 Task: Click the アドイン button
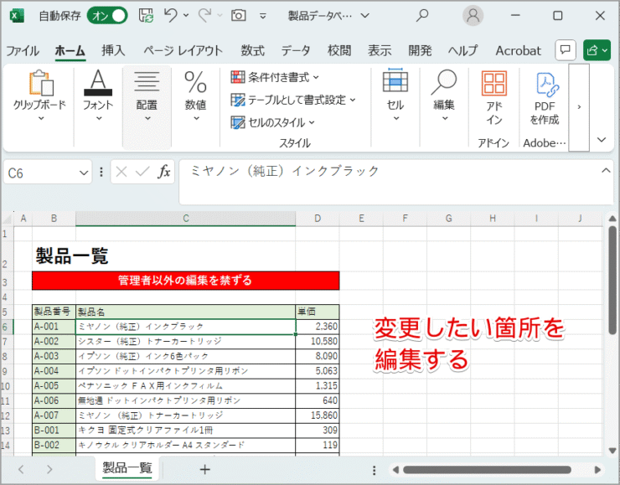click(x=493, y=98)
